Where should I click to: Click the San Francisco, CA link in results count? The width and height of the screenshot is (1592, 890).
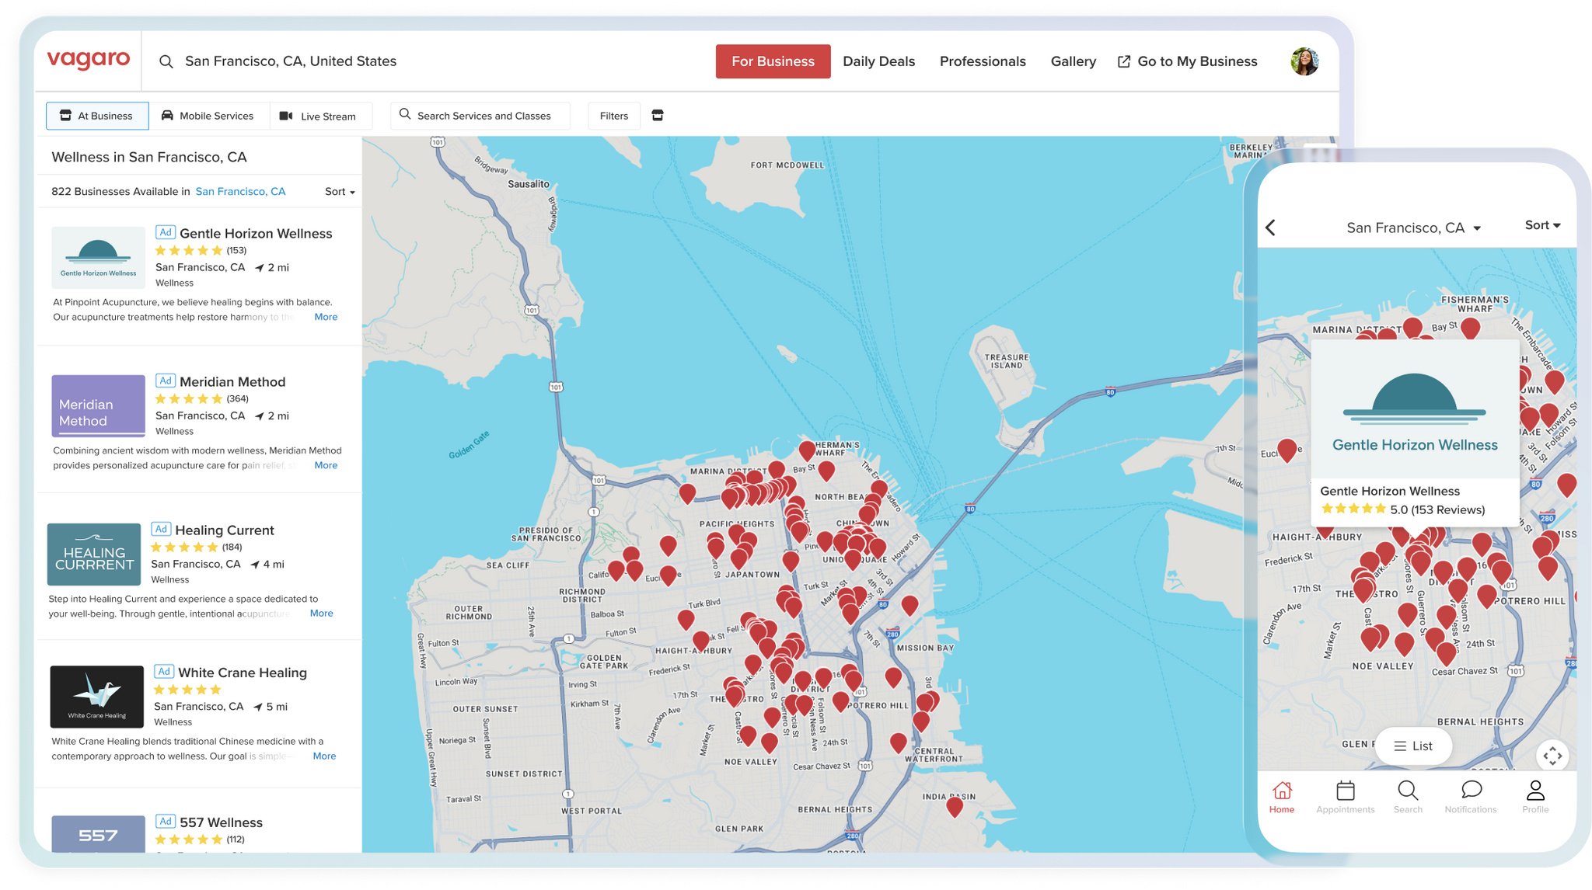pyautogui.click(x=240, y=192)
